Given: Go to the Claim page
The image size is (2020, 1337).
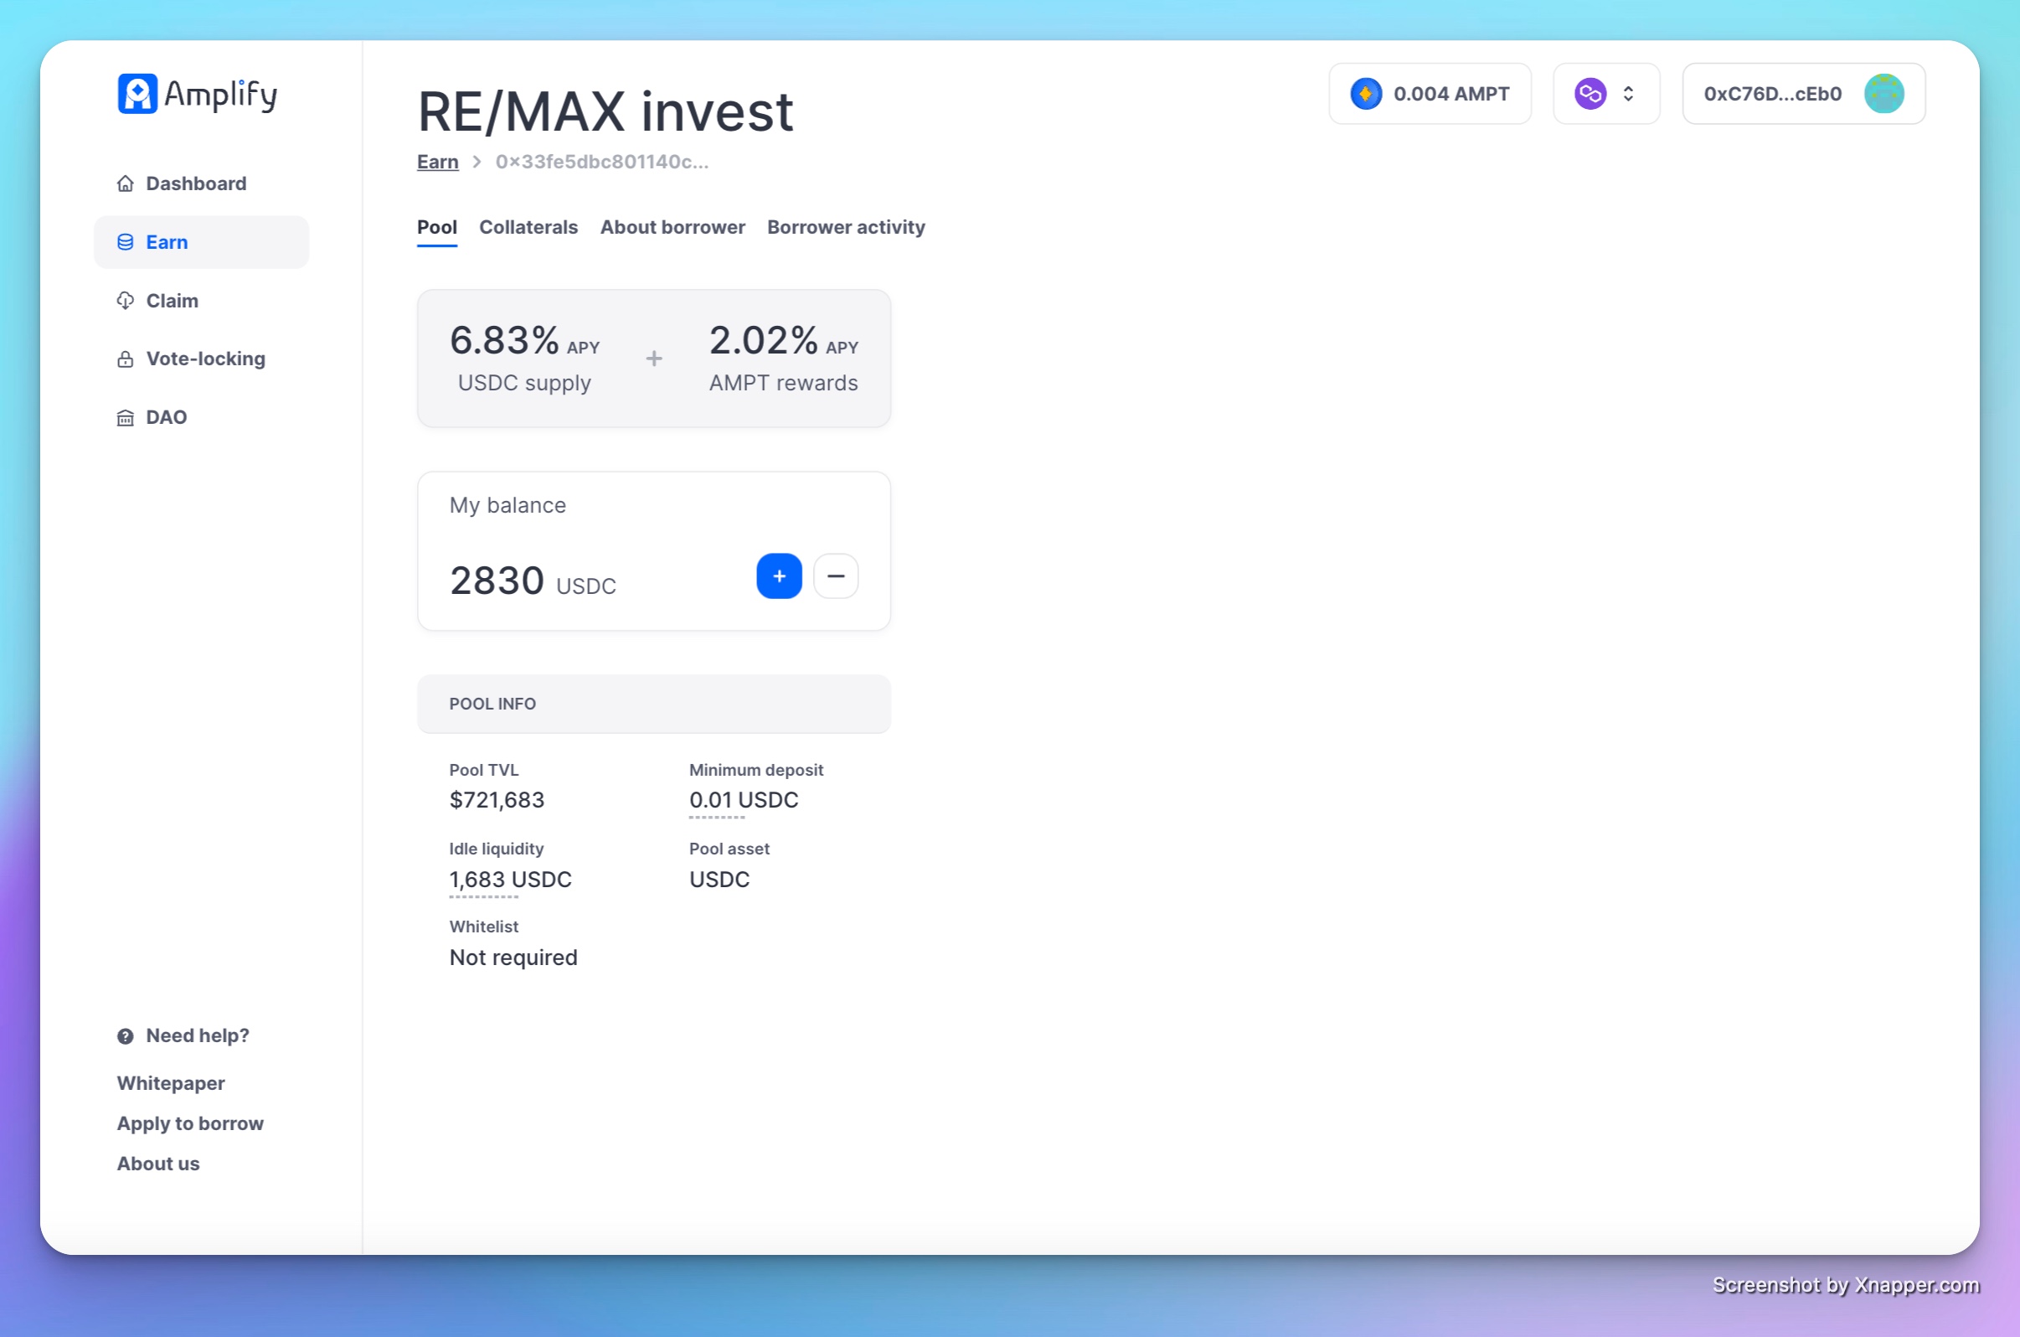Looking at the screenshot, I should [201, 301].
